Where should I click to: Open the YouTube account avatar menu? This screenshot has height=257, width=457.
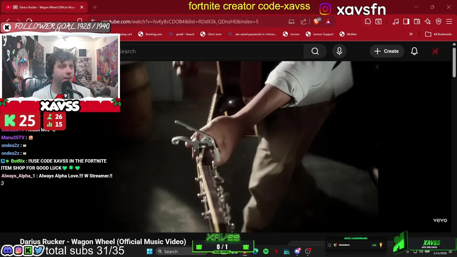click(x=435, y=51)
